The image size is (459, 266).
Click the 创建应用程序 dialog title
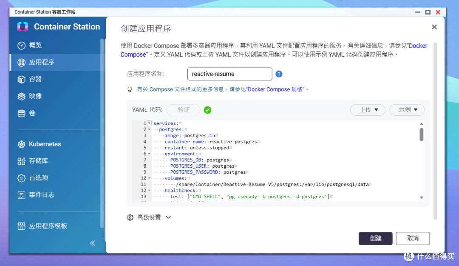(x=146, y=29)
